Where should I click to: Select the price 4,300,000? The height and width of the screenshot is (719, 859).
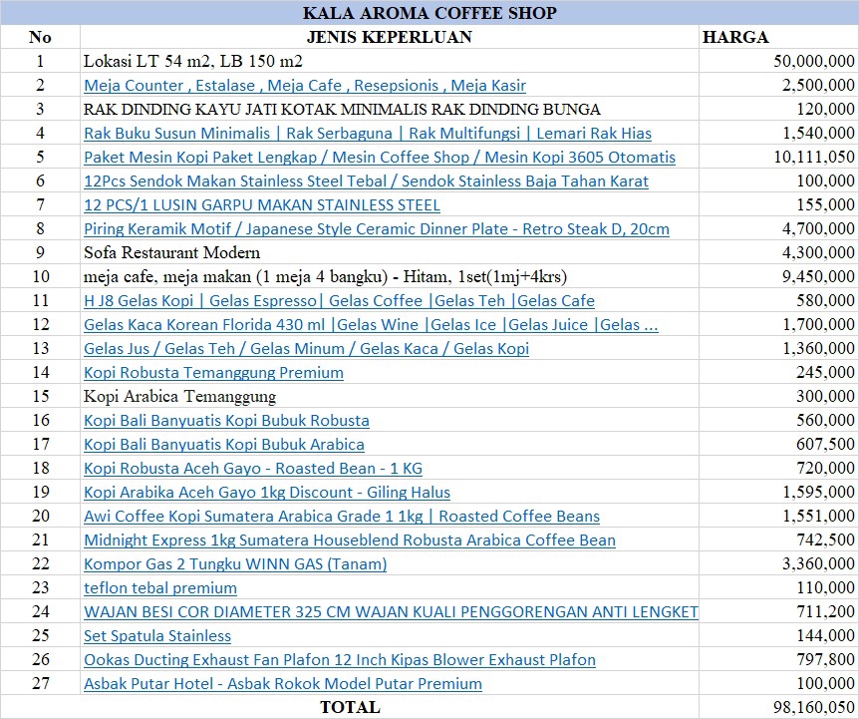tap(778, 252)
